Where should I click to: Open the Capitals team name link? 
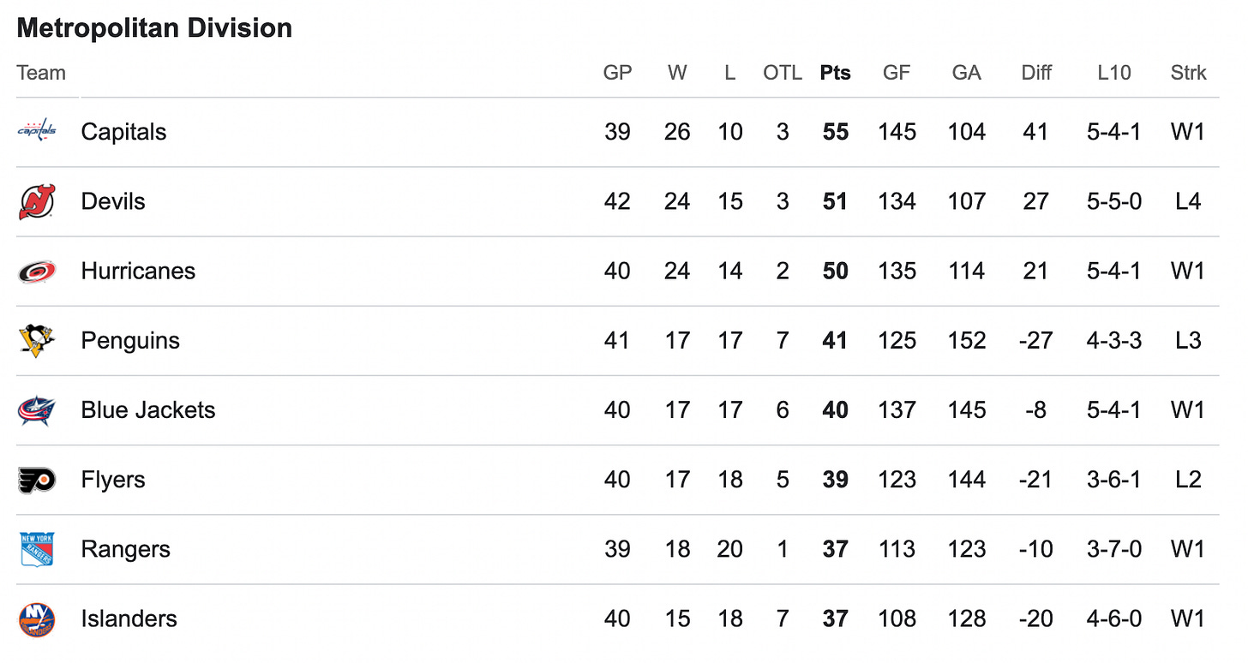click(123, 132)
